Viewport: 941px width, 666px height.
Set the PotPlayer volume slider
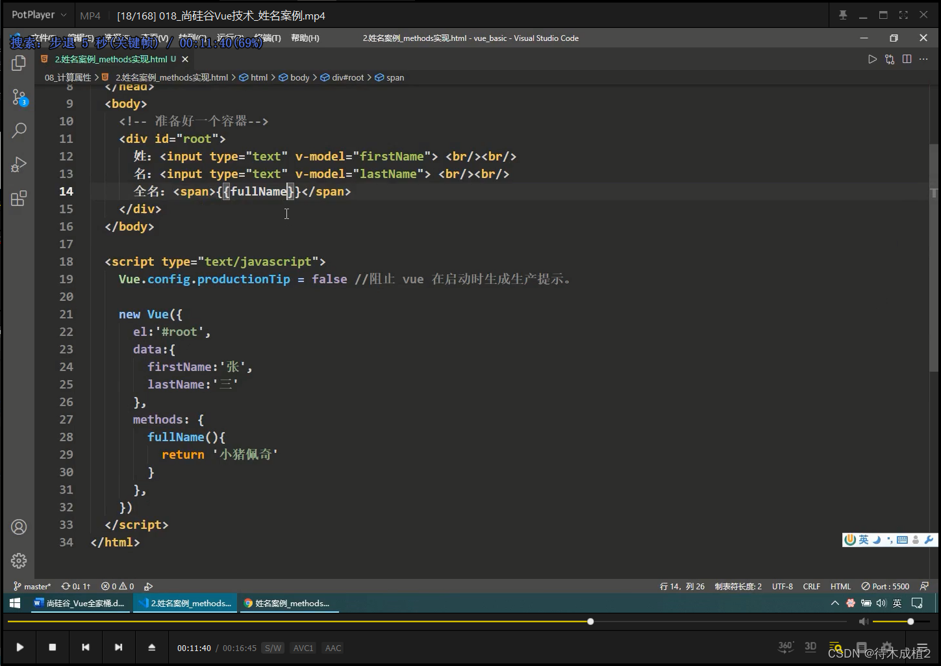click(903, 622)
